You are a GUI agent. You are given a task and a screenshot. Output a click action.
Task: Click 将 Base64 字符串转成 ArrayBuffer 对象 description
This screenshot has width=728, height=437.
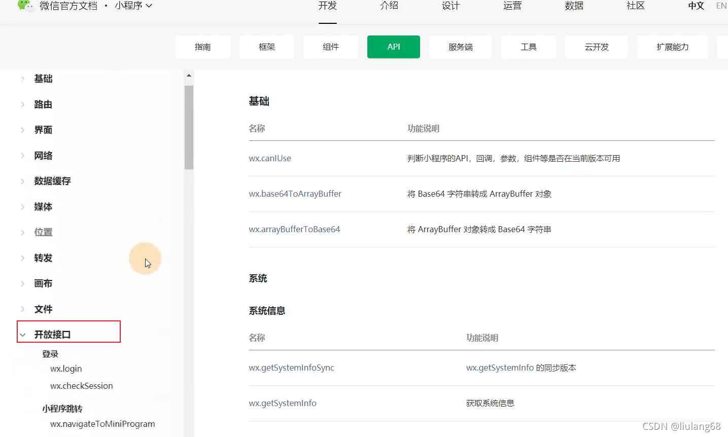[x=479, y=194]
